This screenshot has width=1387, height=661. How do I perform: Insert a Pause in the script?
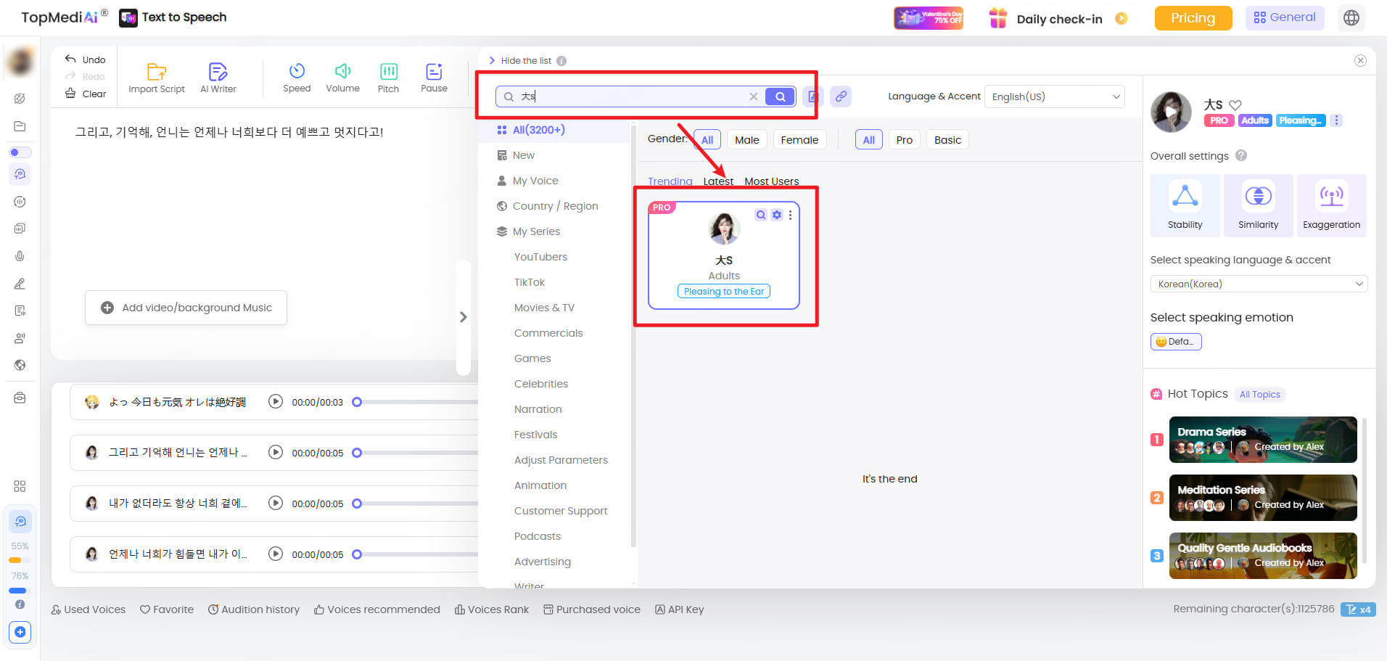click(x=434, y=78)
